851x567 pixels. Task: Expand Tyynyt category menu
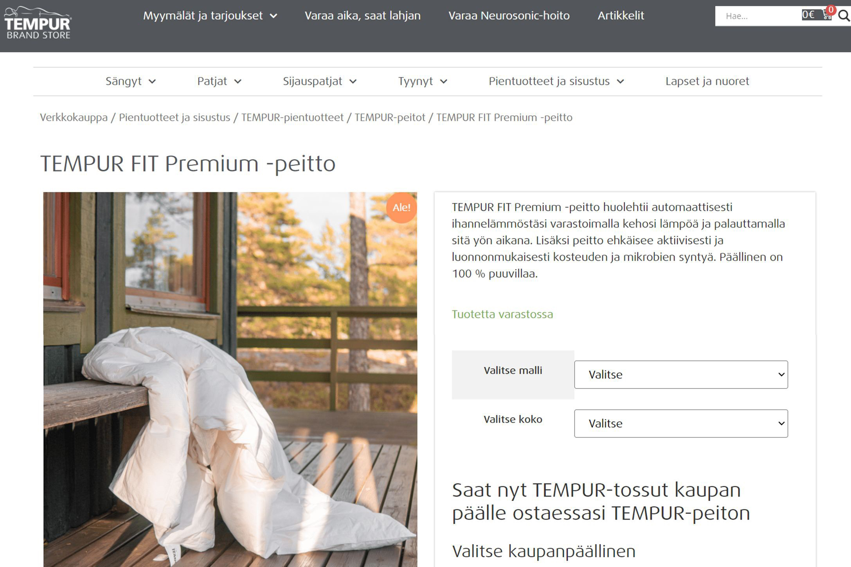[x=423, y=81]
